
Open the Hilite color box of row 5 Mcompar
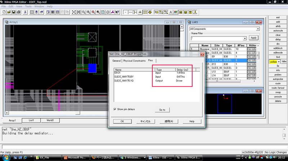pos(252,49)
